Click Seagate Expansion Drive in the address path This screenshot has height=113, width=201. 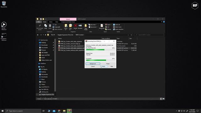[65, 35]
